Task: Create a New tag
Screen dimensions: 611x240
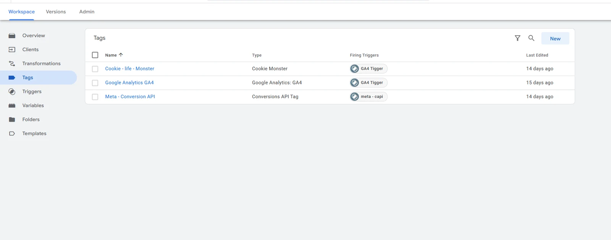Action: (555, 38)
